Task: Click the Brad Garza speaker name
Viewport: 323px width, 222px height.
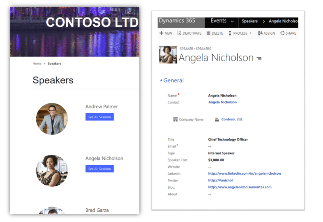Action: click(x=97, y=210)
